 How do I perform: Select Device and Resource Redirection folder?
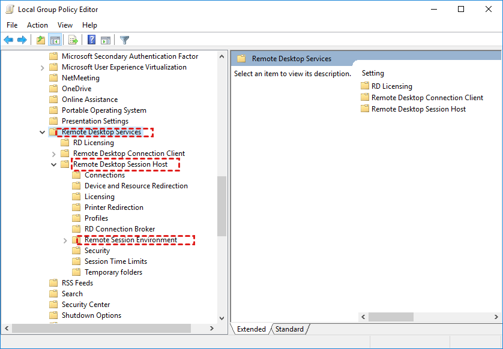pyautogui.click(x=136, y=186)
